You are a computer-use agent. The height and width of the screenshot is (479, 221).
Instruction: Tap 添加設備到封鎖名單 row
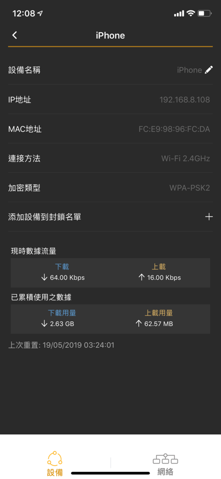click(110, 217)
